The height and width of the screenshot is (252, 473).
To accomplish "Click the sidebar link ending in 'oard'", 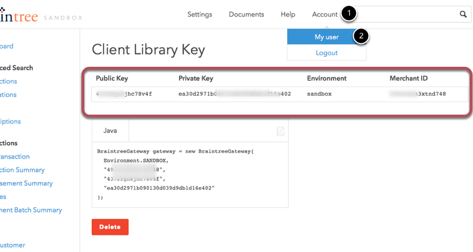I will pos(7,46).
